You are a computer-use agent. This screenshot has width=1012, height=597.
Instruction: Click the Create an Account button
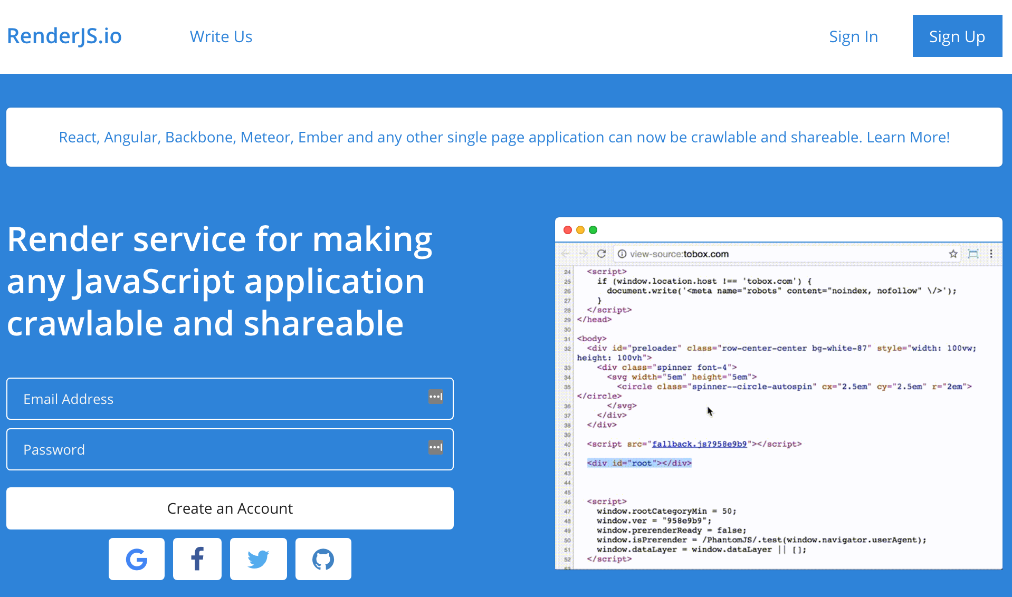point(230,508)
